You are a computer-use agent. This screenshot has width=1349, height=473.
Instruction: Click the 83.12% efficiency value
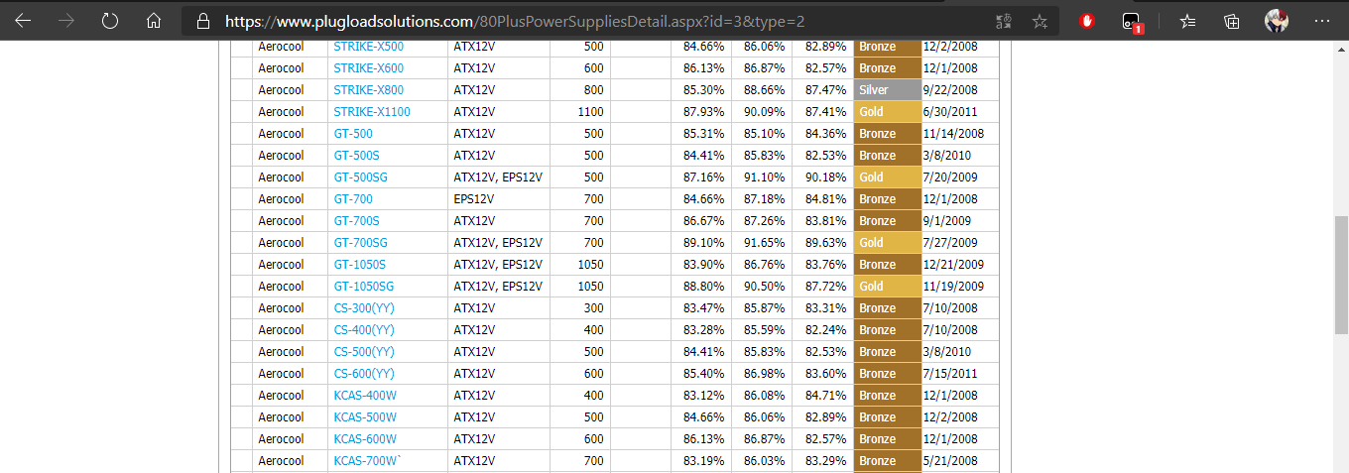click(x=704, y=396)
